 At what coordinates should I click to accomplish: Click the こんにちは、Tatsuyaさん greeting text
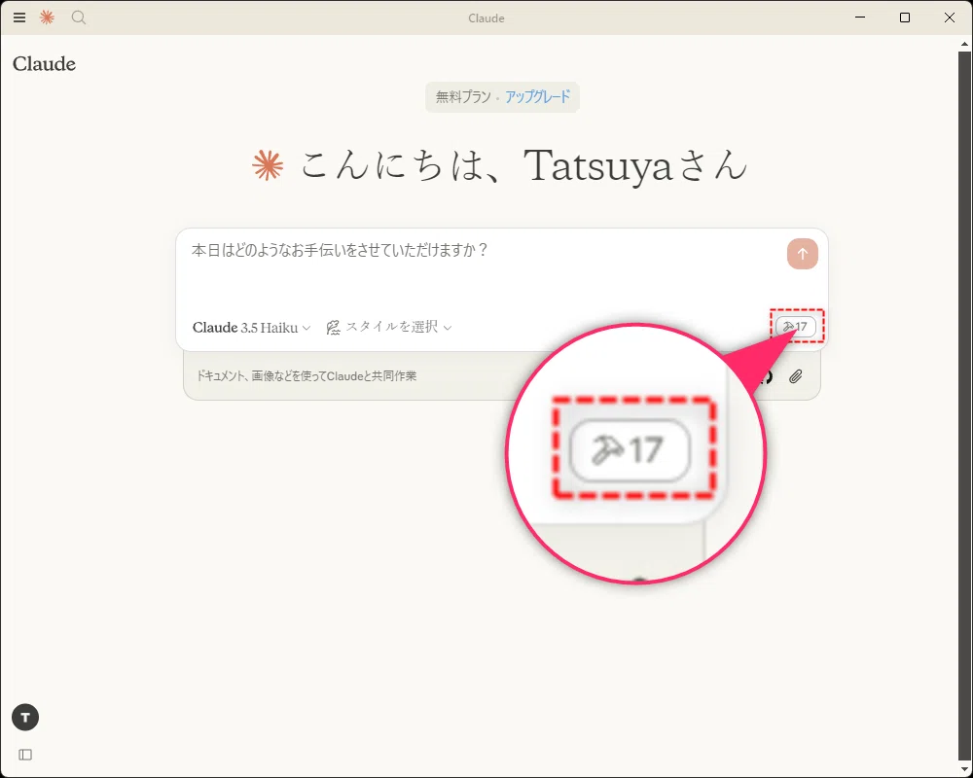coord(524,165)
